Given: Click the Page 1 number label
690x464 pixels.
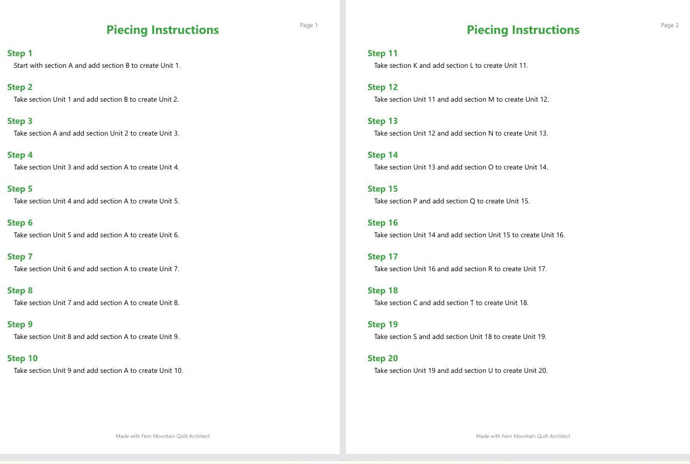Looking at the screenshot, I should click(309, 25).
